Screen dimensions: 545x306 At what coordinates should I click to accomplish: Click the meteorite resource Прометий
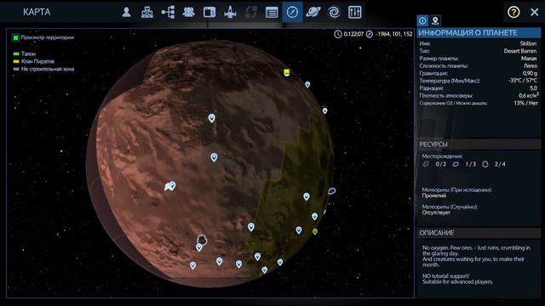[434, 195]
